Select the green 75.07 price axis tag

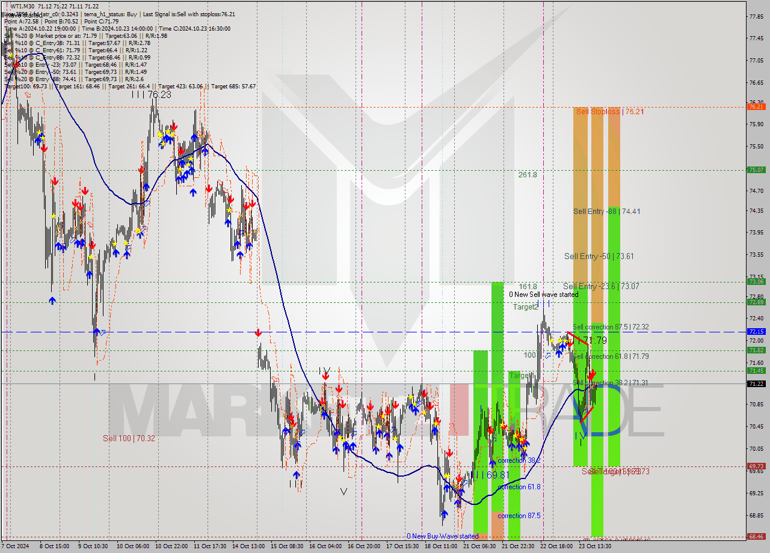tap(756, 170)
